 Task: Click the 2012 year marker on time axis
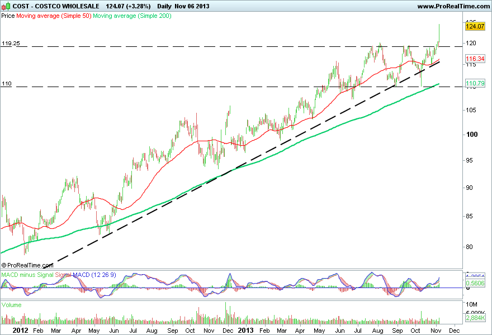pos(20,331)
